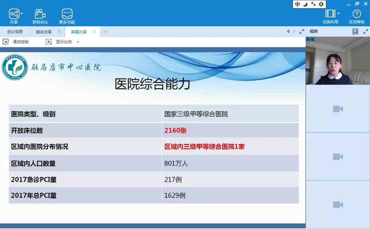
Task: Switch to the 媒体共享 tab
Action: 44,31
